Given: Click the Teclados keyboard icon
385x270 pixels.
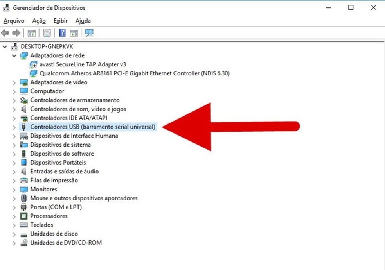Looking at the screenshot, I should (x=24, y=225).
